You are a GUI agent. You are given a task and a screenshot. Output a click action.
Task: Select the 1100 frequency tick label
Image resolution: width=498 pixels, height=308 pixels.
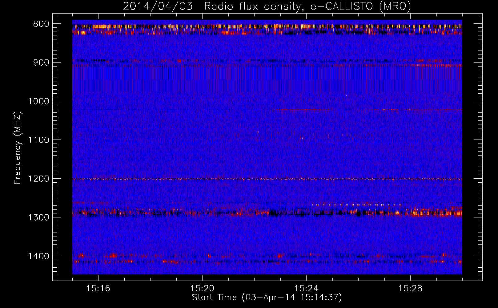[38, 140]
